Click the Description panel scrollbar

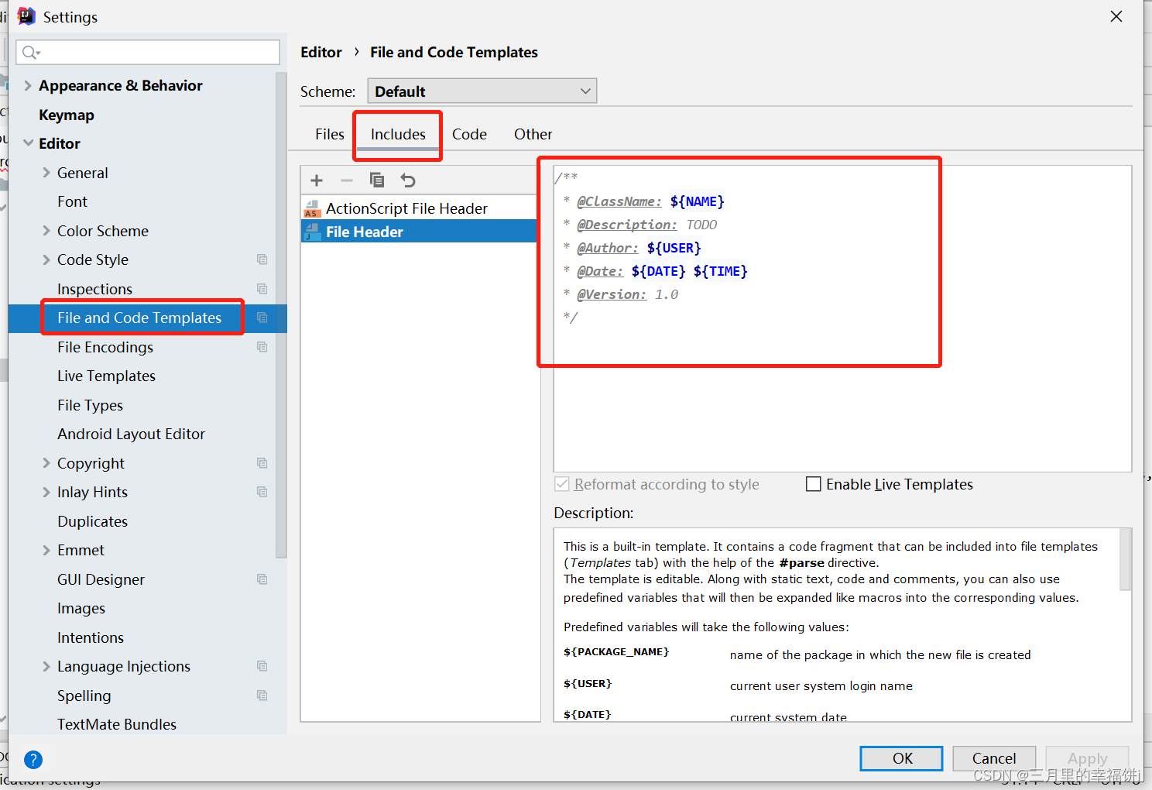pos(1126,559)
